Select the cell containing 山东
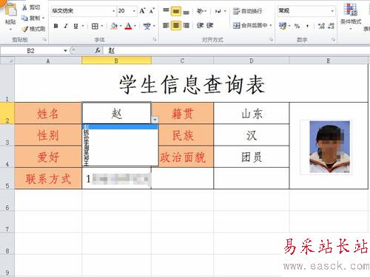Image resolution: width=370 pixels, height=277 pixels. click(x=252, y=114)
